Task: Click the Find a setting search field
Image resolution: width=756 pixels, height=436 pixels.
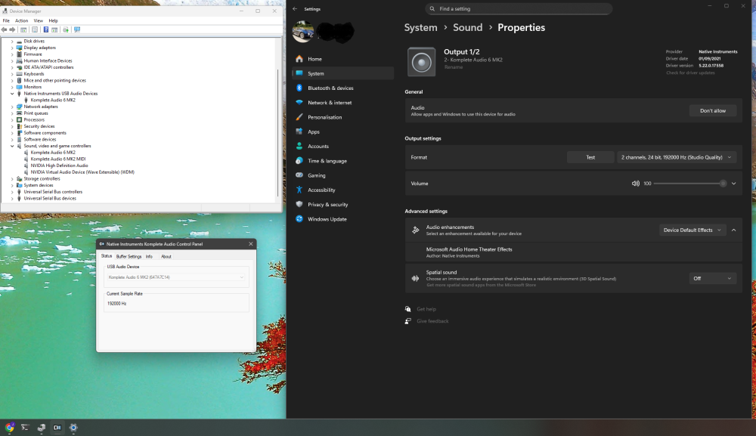Action: click(x=519, y=8)
